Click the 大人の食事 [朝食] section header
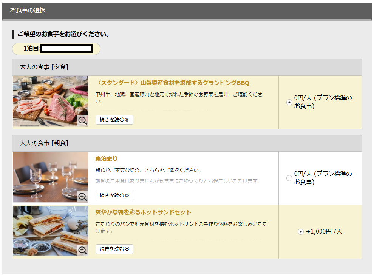This screenshot has width=374, height=277. [44, 143]
